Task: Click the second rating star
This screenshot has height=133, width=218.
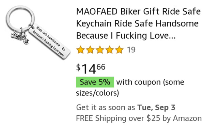Action: click(90, 50)
